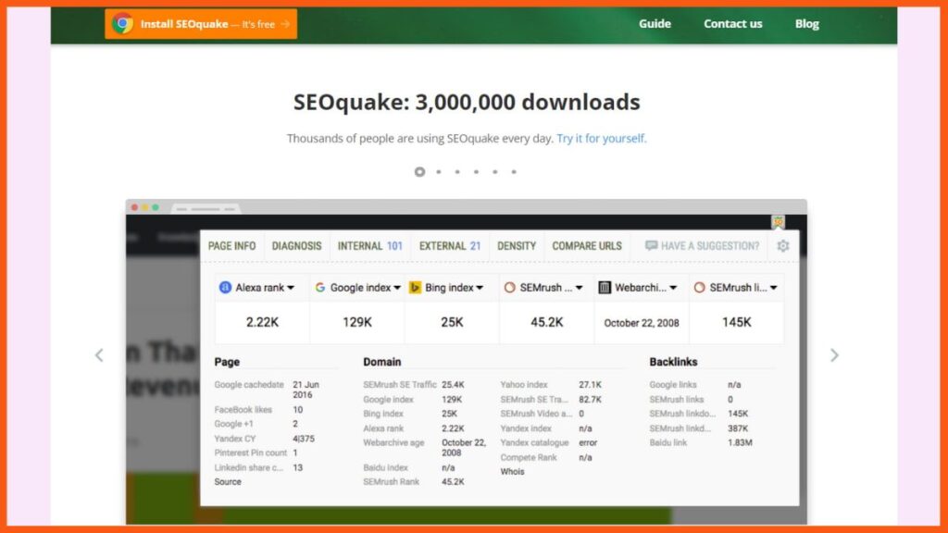Open the EXTERNAL 21 tab
The height and width of the screenshot is (533, 948).
(450, 246)
